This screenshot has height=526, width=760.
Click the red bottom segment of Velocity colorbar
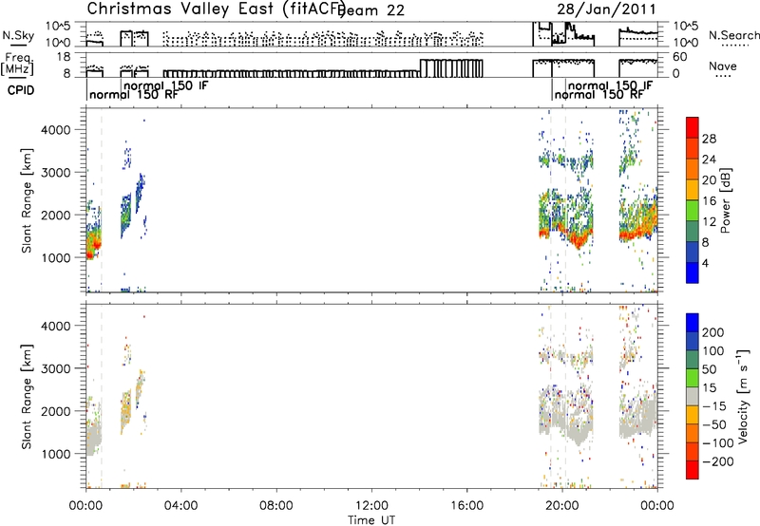point(693,470)
